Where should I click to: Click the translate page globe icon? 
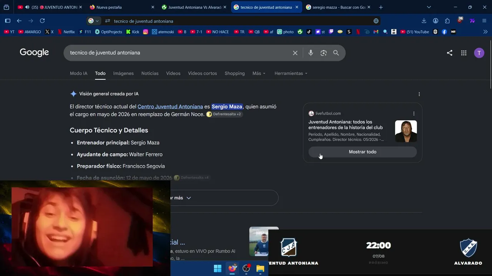(x=376, y=21)
